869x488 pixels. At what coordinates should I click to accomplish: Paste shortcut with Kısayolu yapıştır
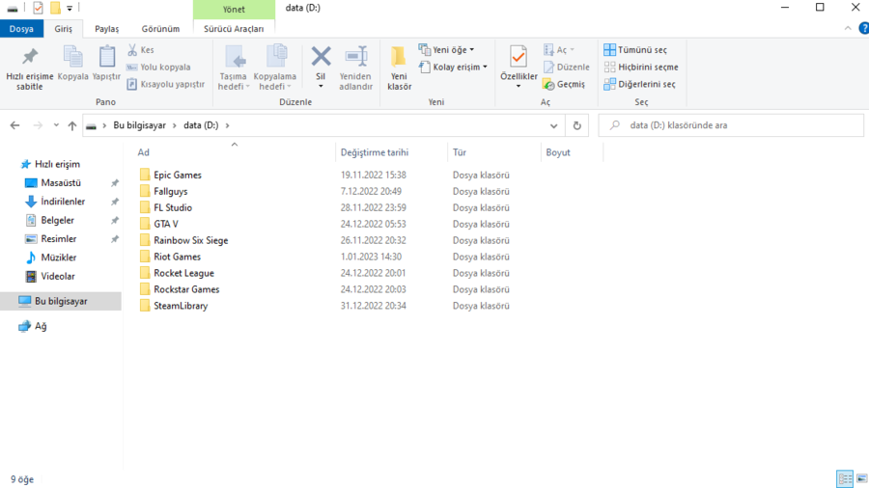[x=166, y=84]
